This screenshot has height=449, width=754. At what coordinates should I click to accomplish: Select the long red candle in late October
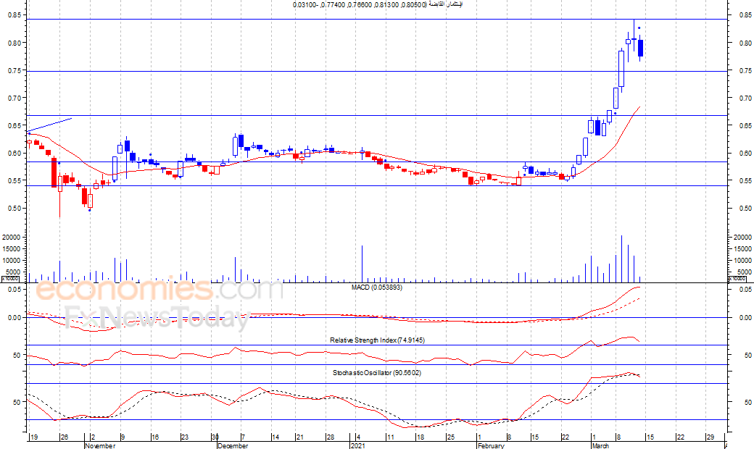(54, 172)
